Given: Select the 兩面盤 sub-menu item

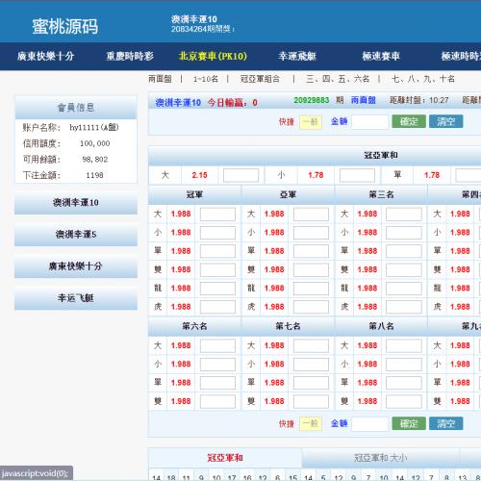Looking at the screenshot, I should [160, 79].
